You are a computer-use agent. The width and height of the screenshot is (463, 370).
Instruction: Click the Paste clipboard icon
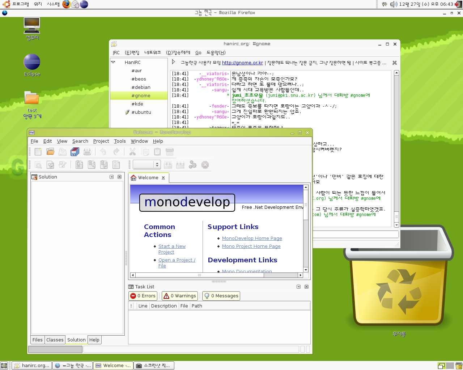pyautogui.click(x=157, y=152)
